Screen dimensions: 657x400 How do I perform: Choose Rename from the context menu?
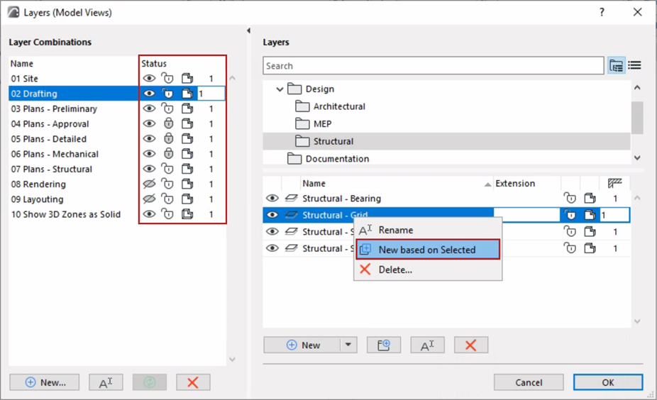(x=428, y=230)
